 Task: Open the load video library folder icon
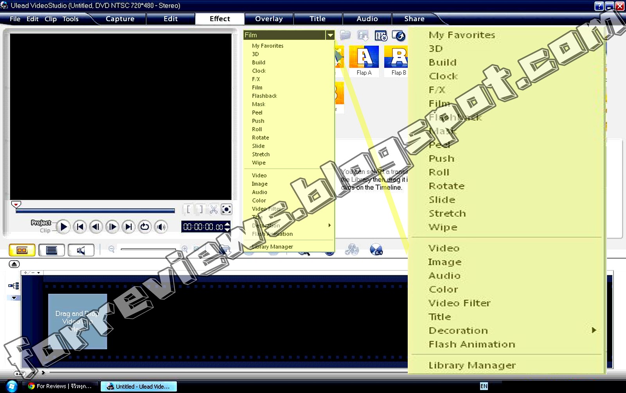pyautogui.click(x=345, y=35)
